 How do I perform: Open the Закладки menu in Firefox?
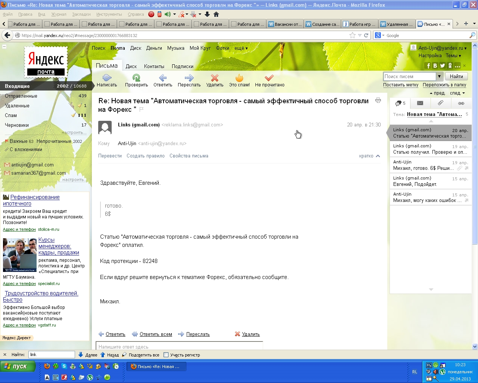[x=81, y=14]
